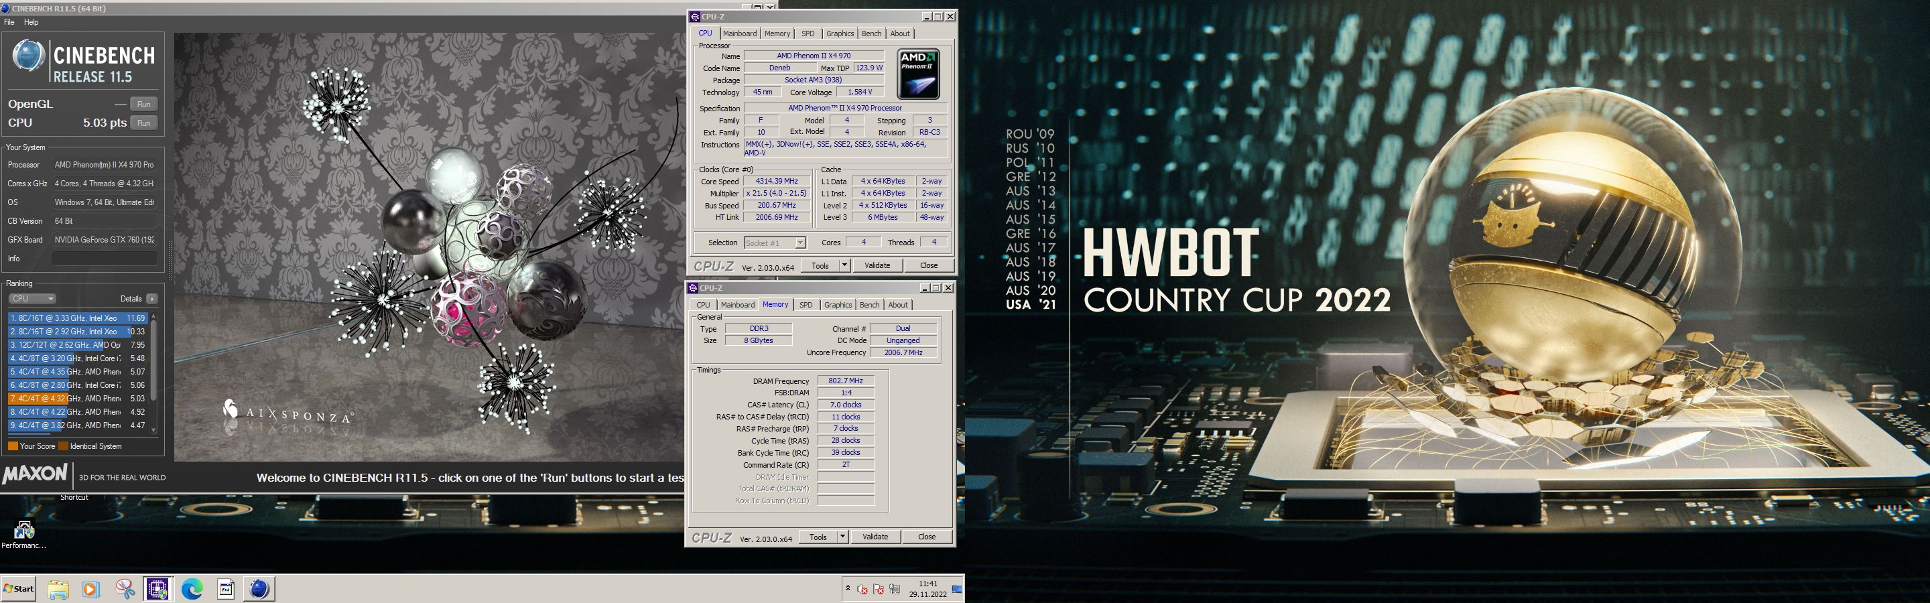This screenshot has height=603, width=1930.
Task: Click lower CPU-Z title bar icon
Action: point(693,287)
